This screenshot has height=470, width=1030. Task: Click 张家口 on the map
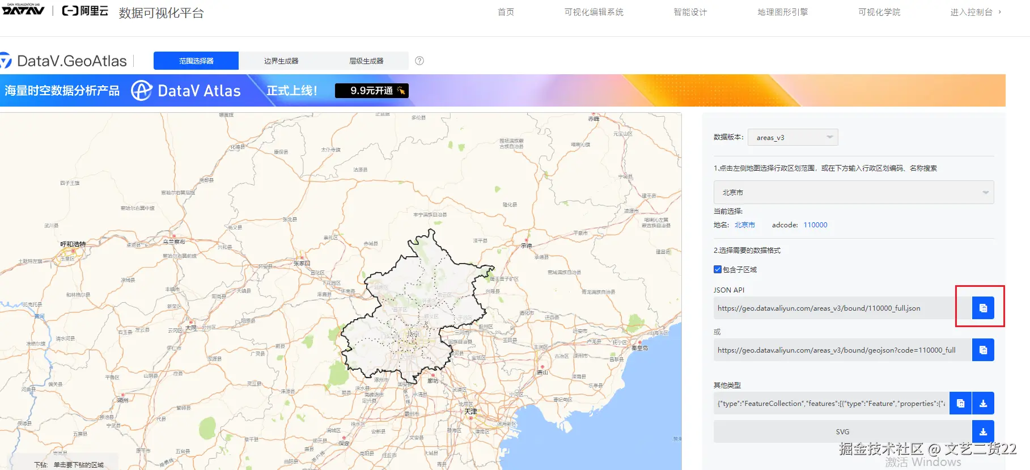tap(302, 263)
